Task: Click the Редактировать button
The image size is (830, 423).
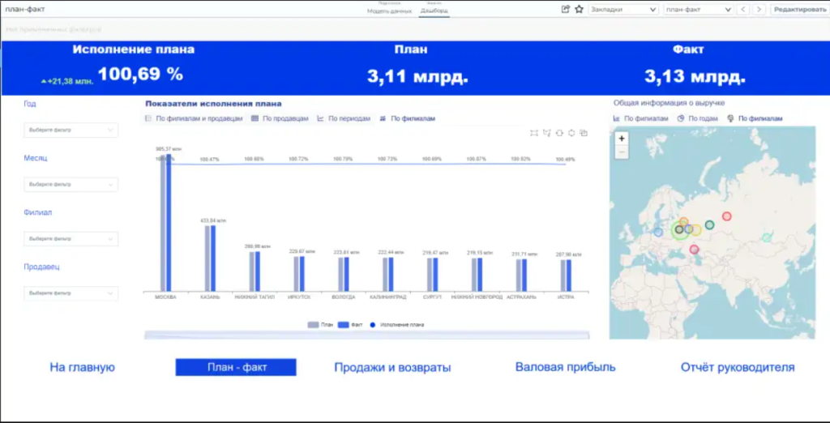Action: coord(799,9)
